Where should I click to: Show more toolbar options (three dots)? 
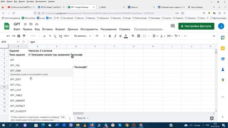point(185,36)
